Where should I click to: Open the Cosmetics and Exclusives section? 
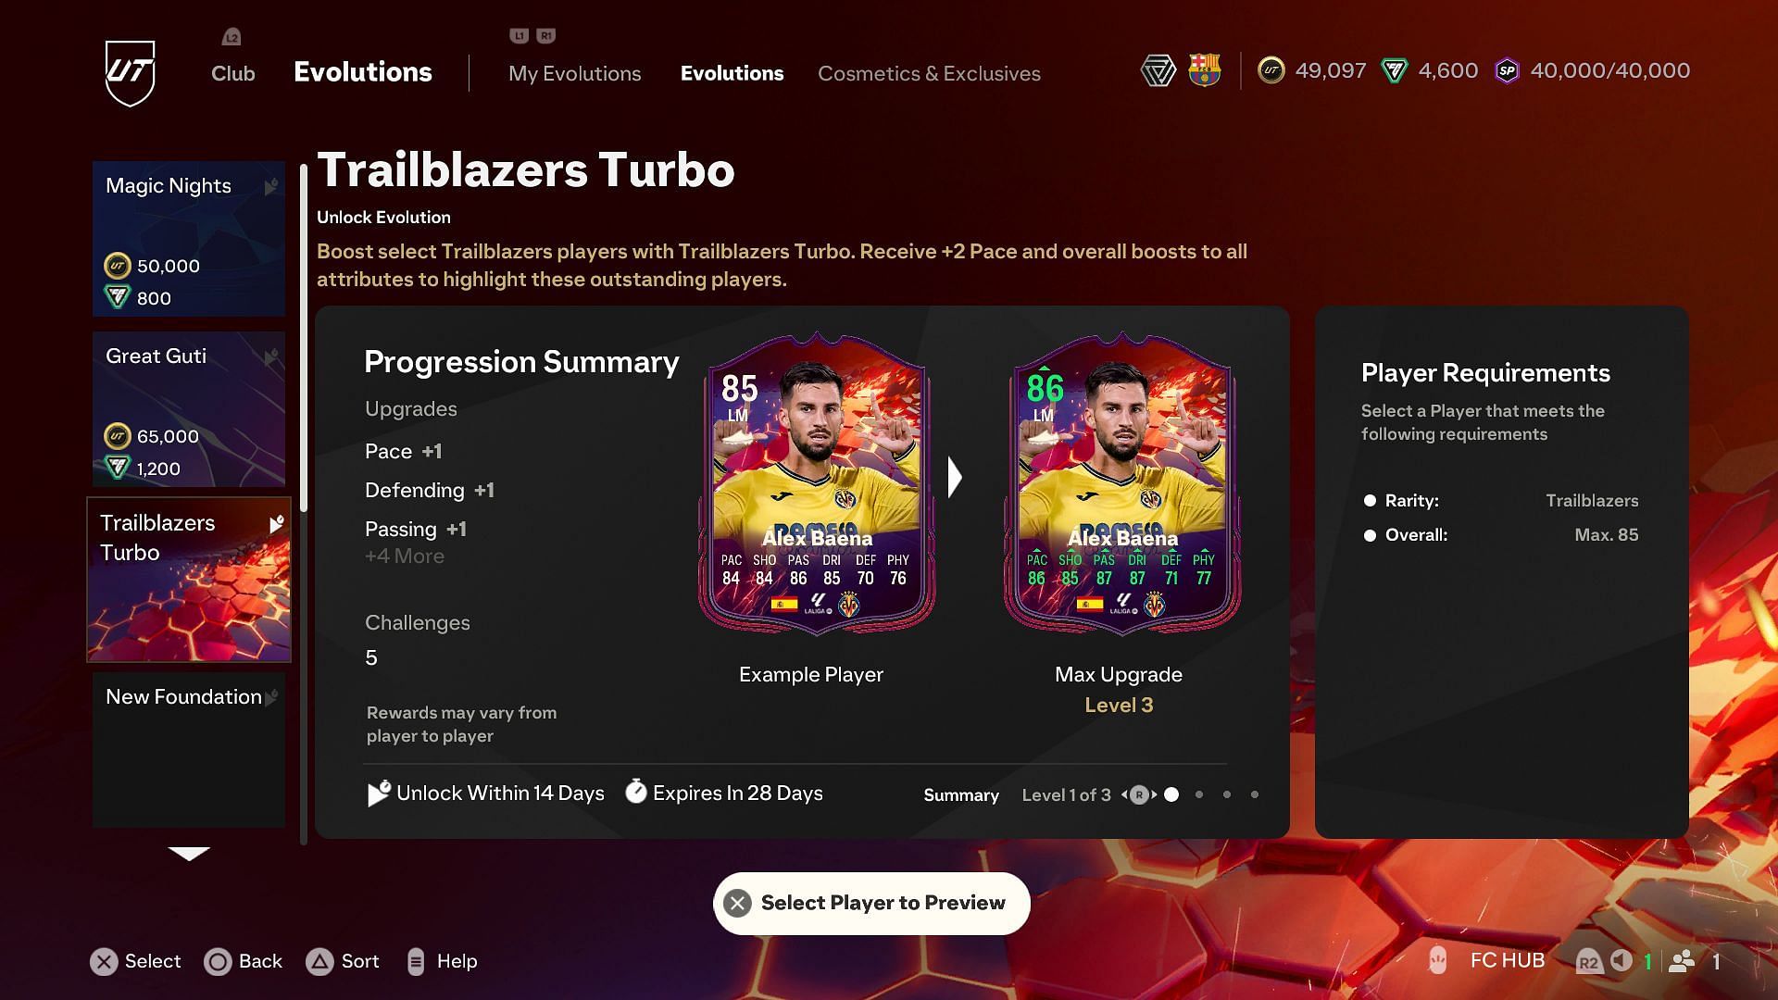click(x=928, y=73)
